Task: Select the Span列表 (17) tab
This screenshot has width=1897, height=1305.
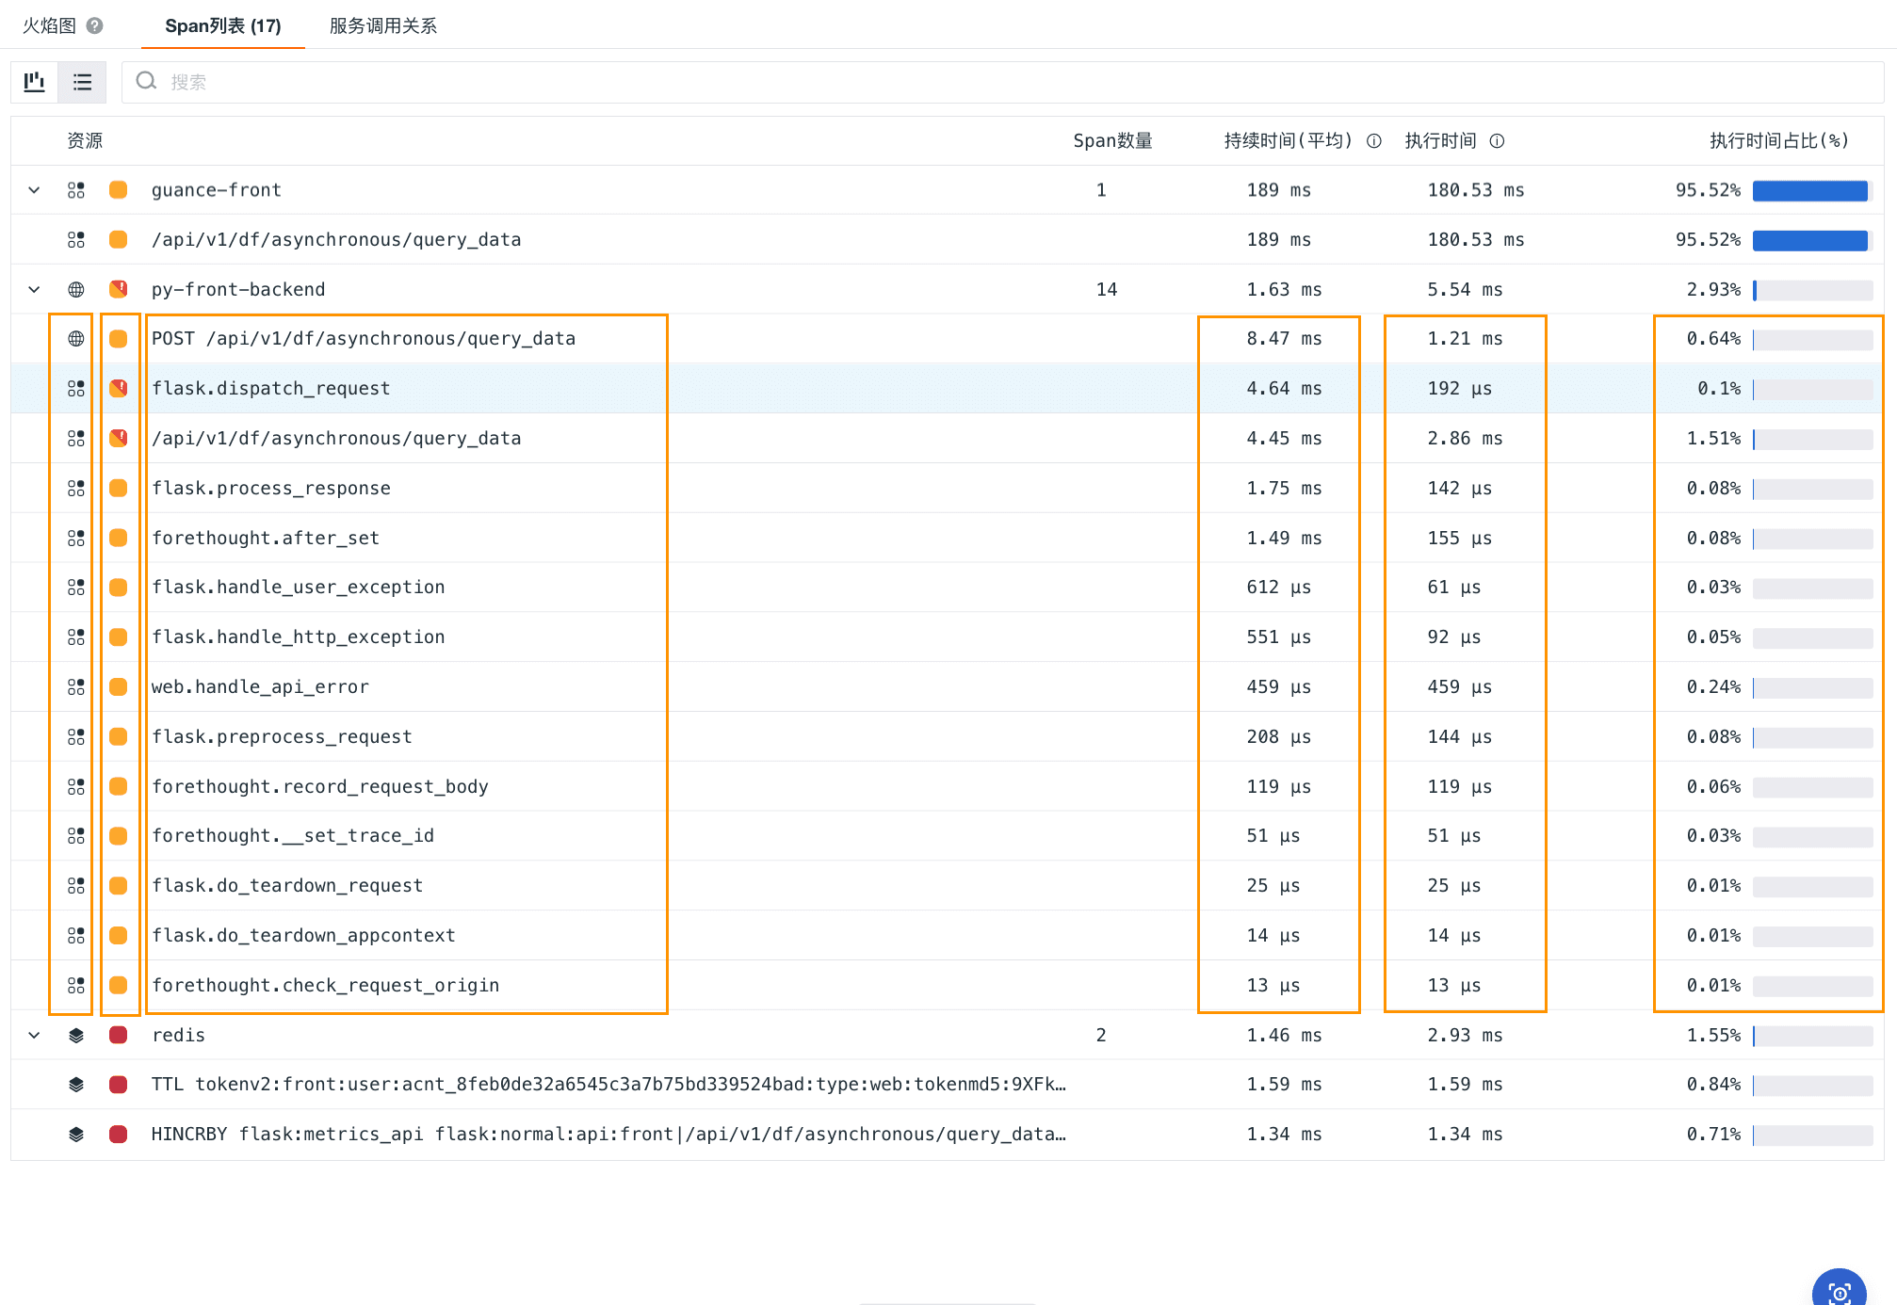Action: 223,25
